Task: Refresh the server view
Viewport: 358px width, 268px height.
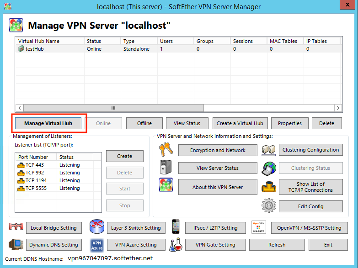Action: pyautogui.click(x=277, y=245)
